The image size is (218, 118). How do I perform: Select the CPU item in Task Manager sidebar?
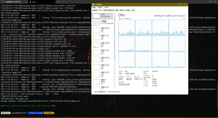[x=103, y=16]
